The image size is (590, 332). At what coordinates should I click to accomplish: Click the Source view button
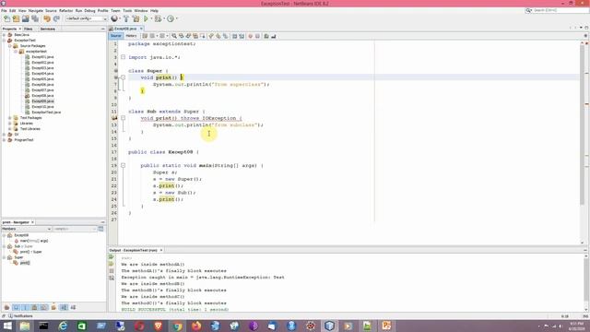(116, 36)
